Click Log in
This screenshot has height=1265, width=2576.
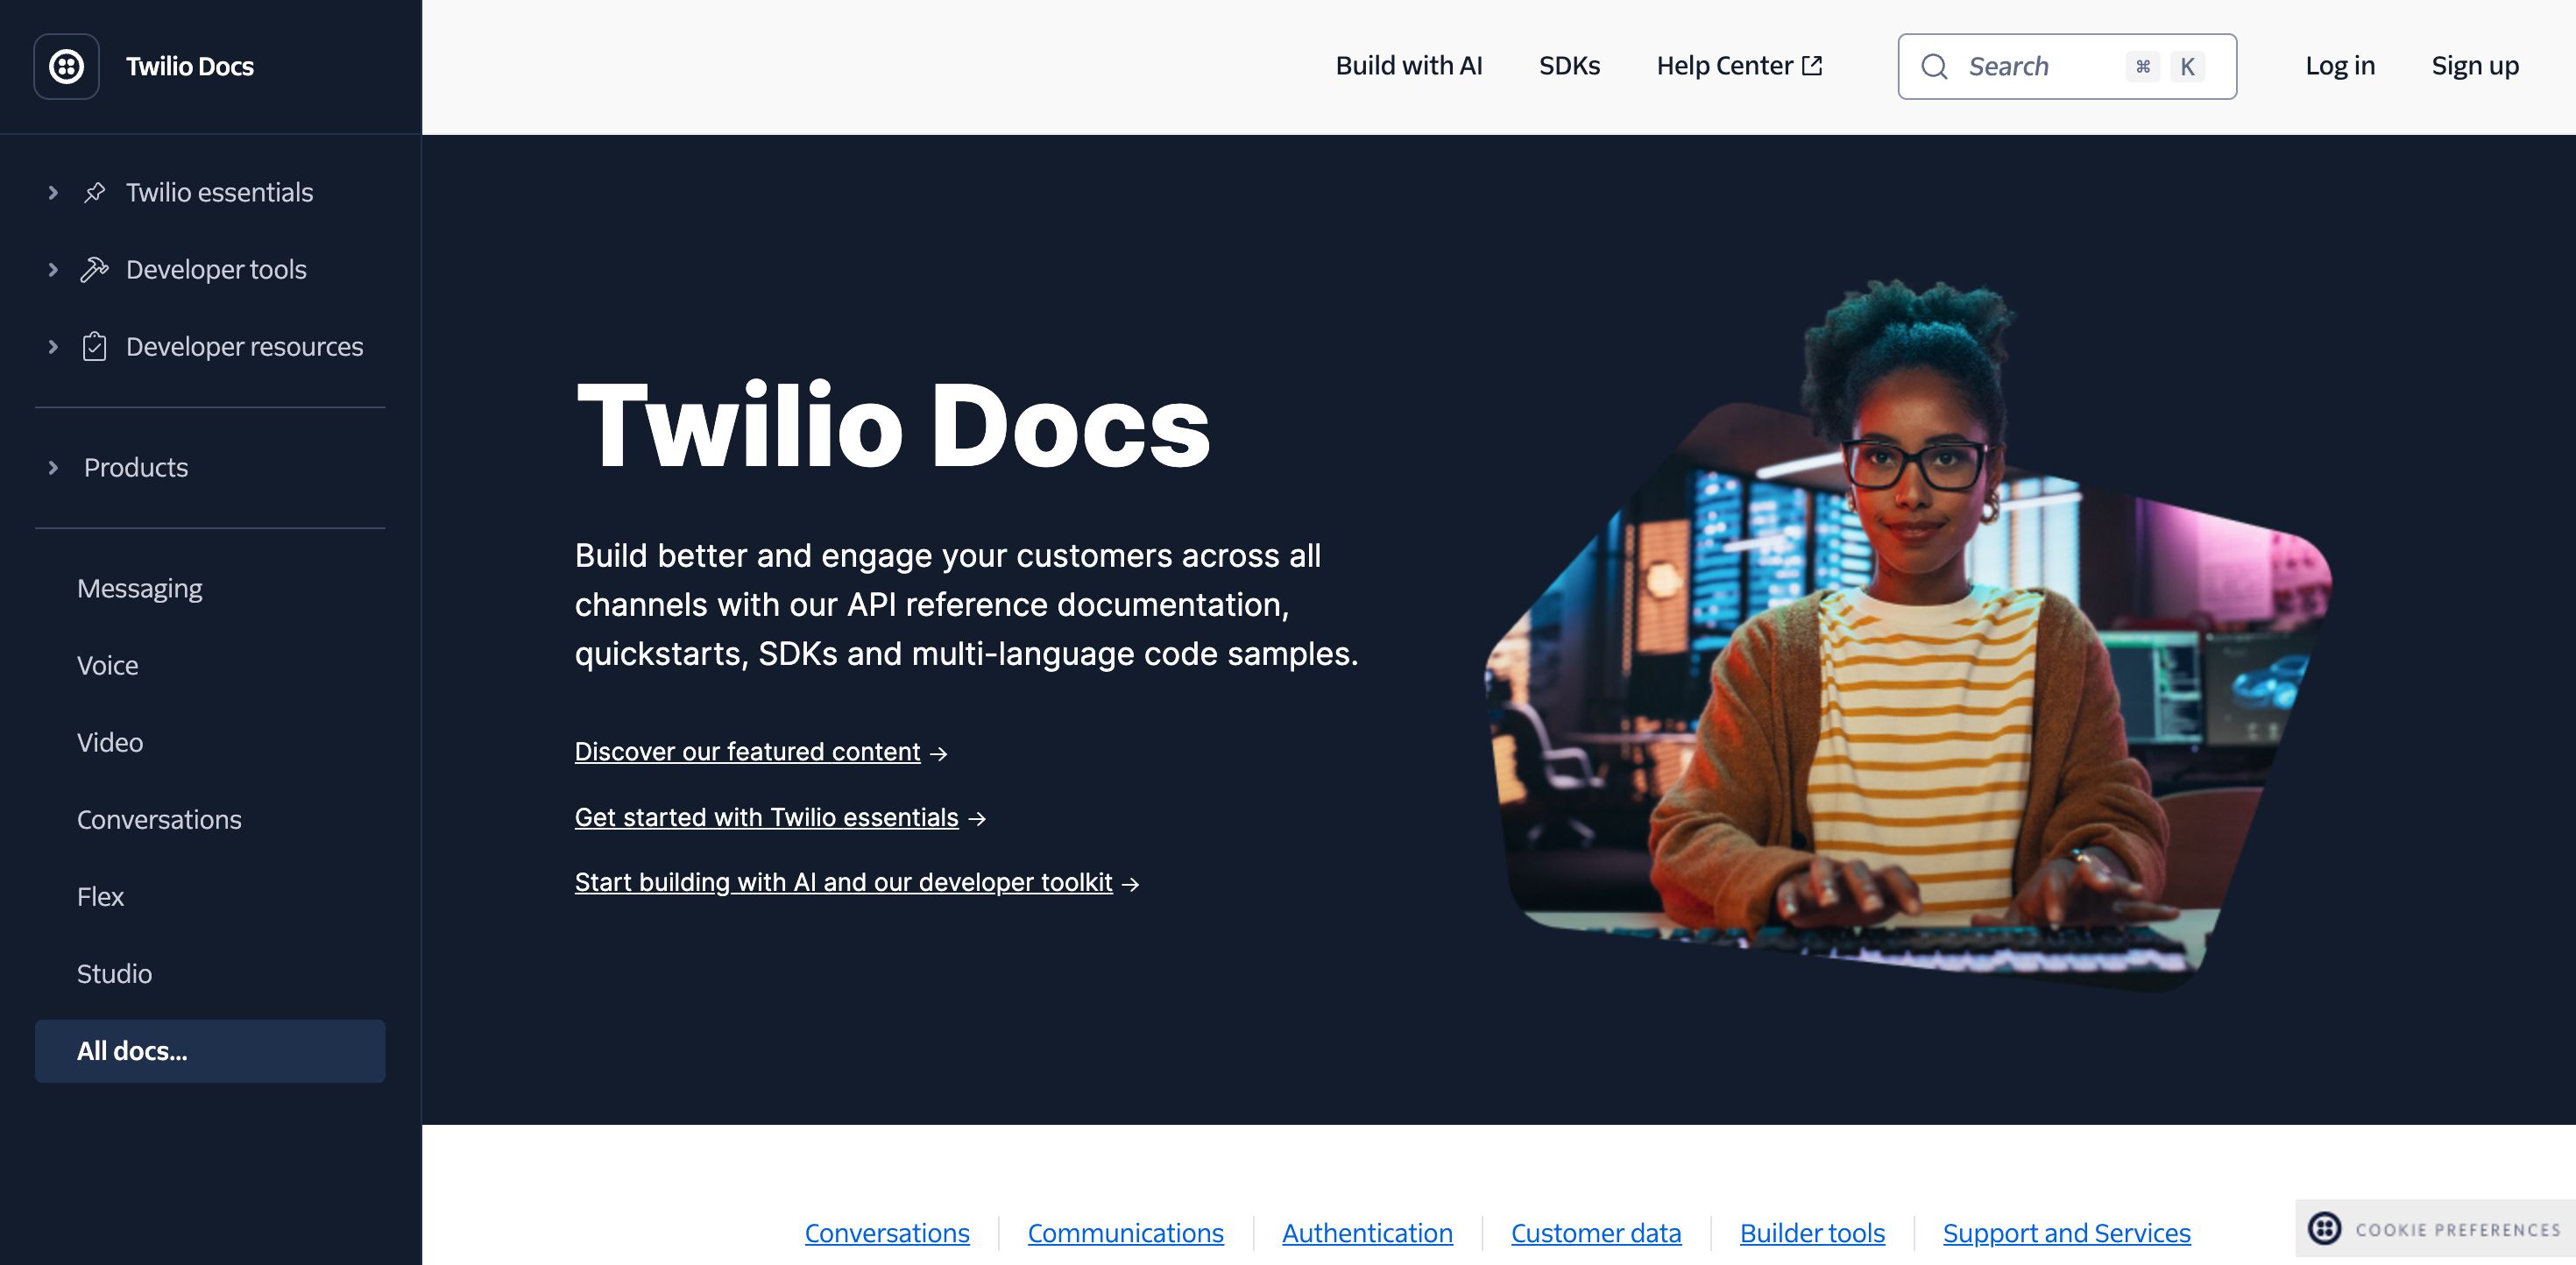pos(2340,66)
